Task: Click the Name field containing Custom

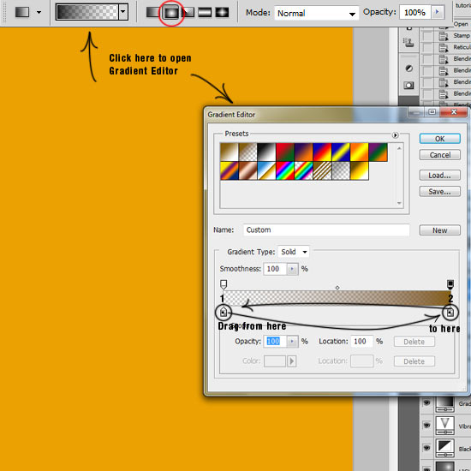Action: coord(326,230)
